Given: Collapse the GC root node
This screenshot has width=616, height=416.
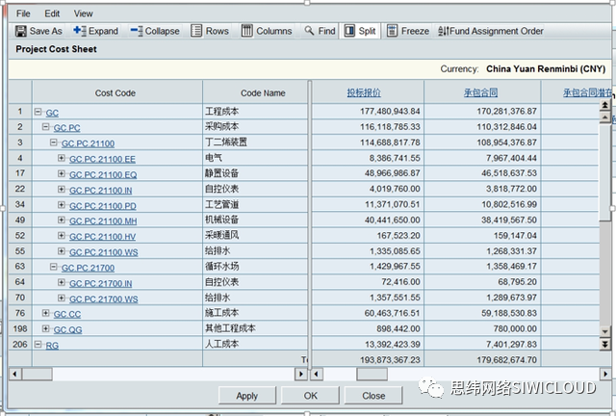Looking at the screenshot, I should (38, 112).
